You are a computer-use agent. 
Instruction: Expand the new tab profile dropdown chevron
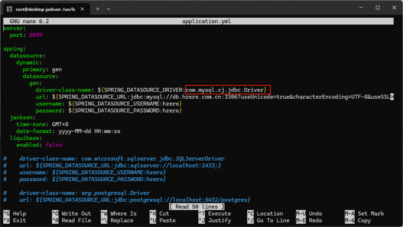click(x=108, y=8)
